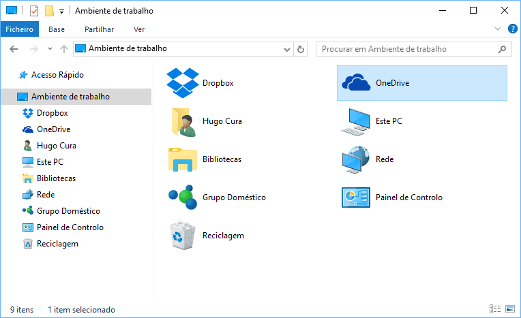The height and width of the screenshot is (318, 521).
Task: Expand the ribbon with the chevron
Action: [498, 29]
